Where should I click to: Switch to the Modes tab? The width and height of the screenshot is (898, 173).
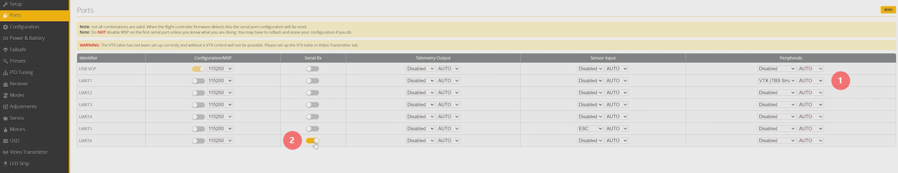tap(17, 95)
